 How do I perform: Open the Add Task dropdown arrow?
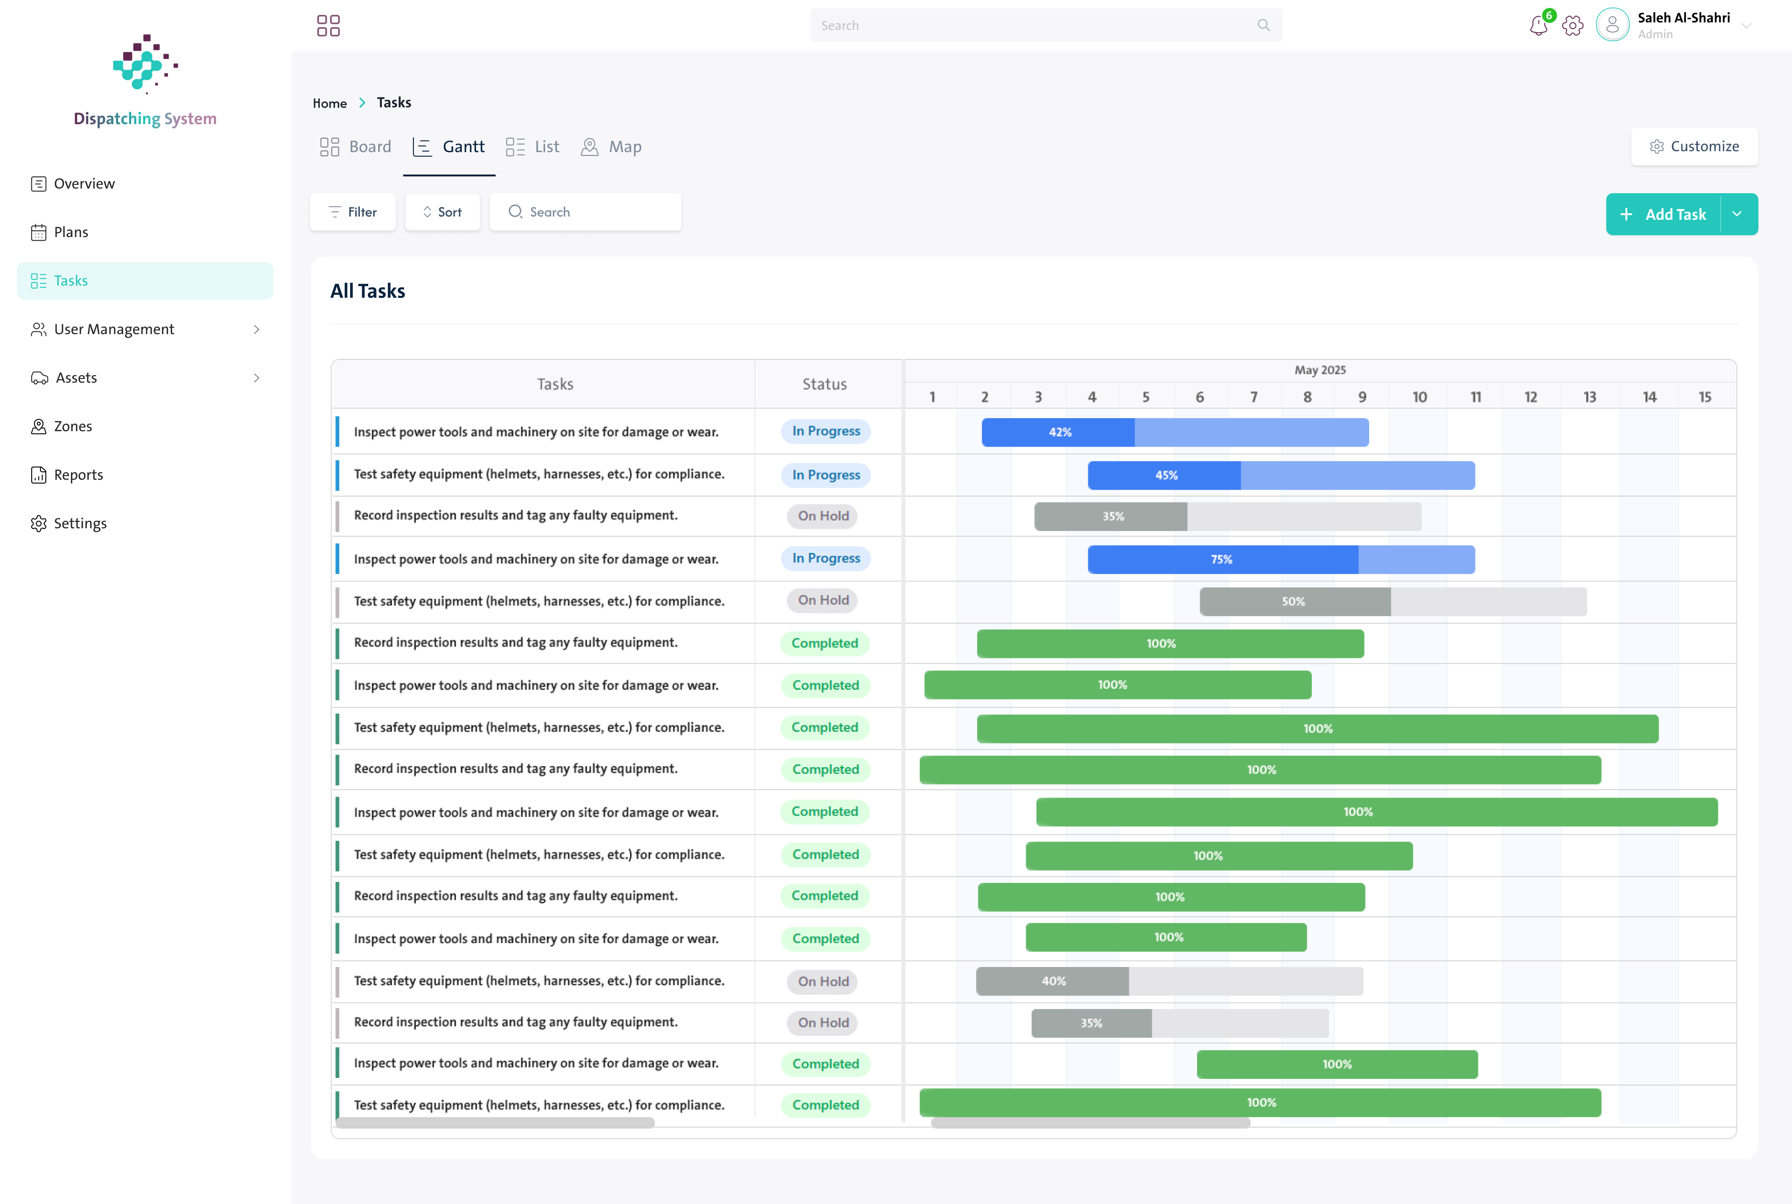pos(1737,214)
